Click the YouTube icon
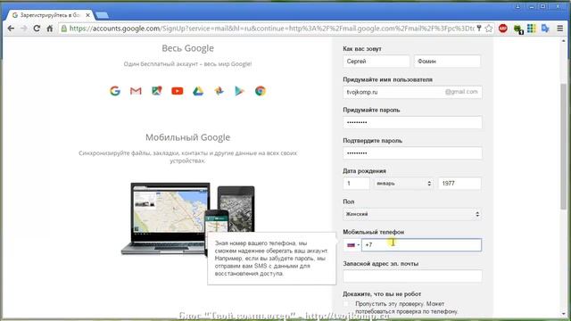 [178, 91]
